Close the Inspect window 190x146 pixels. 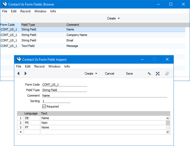[x=167, y=59]
